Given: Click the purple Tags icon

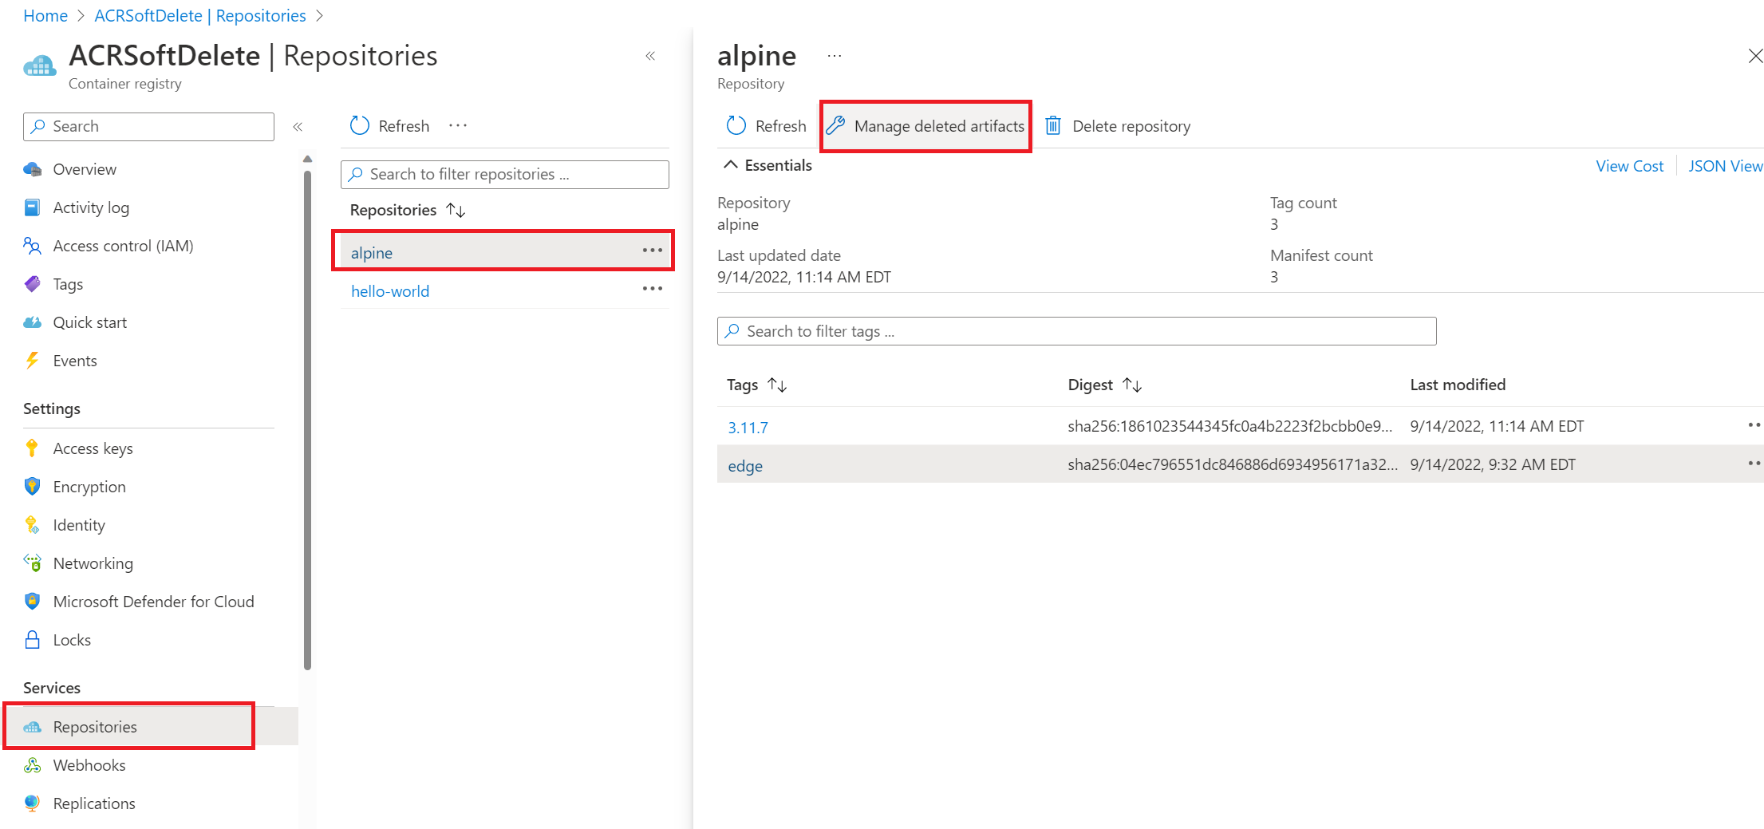Looking at the screenshot, I should click(x=32, y=284).
